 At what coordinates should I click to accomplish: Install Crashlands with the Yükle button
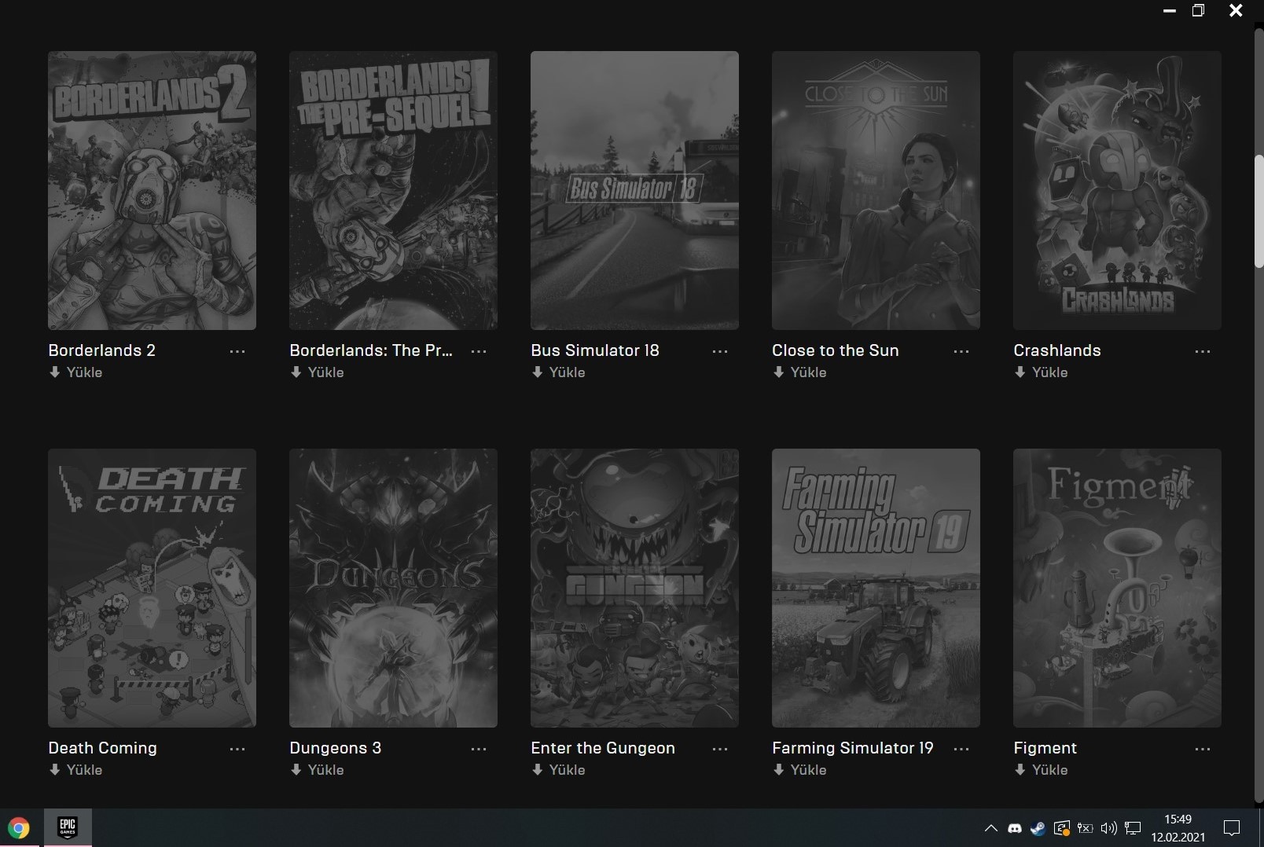[1041, 372]
